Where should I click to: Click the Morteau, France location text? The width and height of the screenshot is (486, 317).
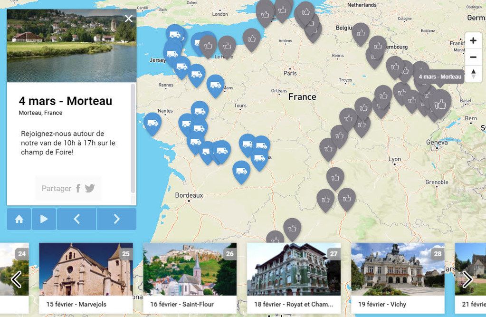[40, 113]
